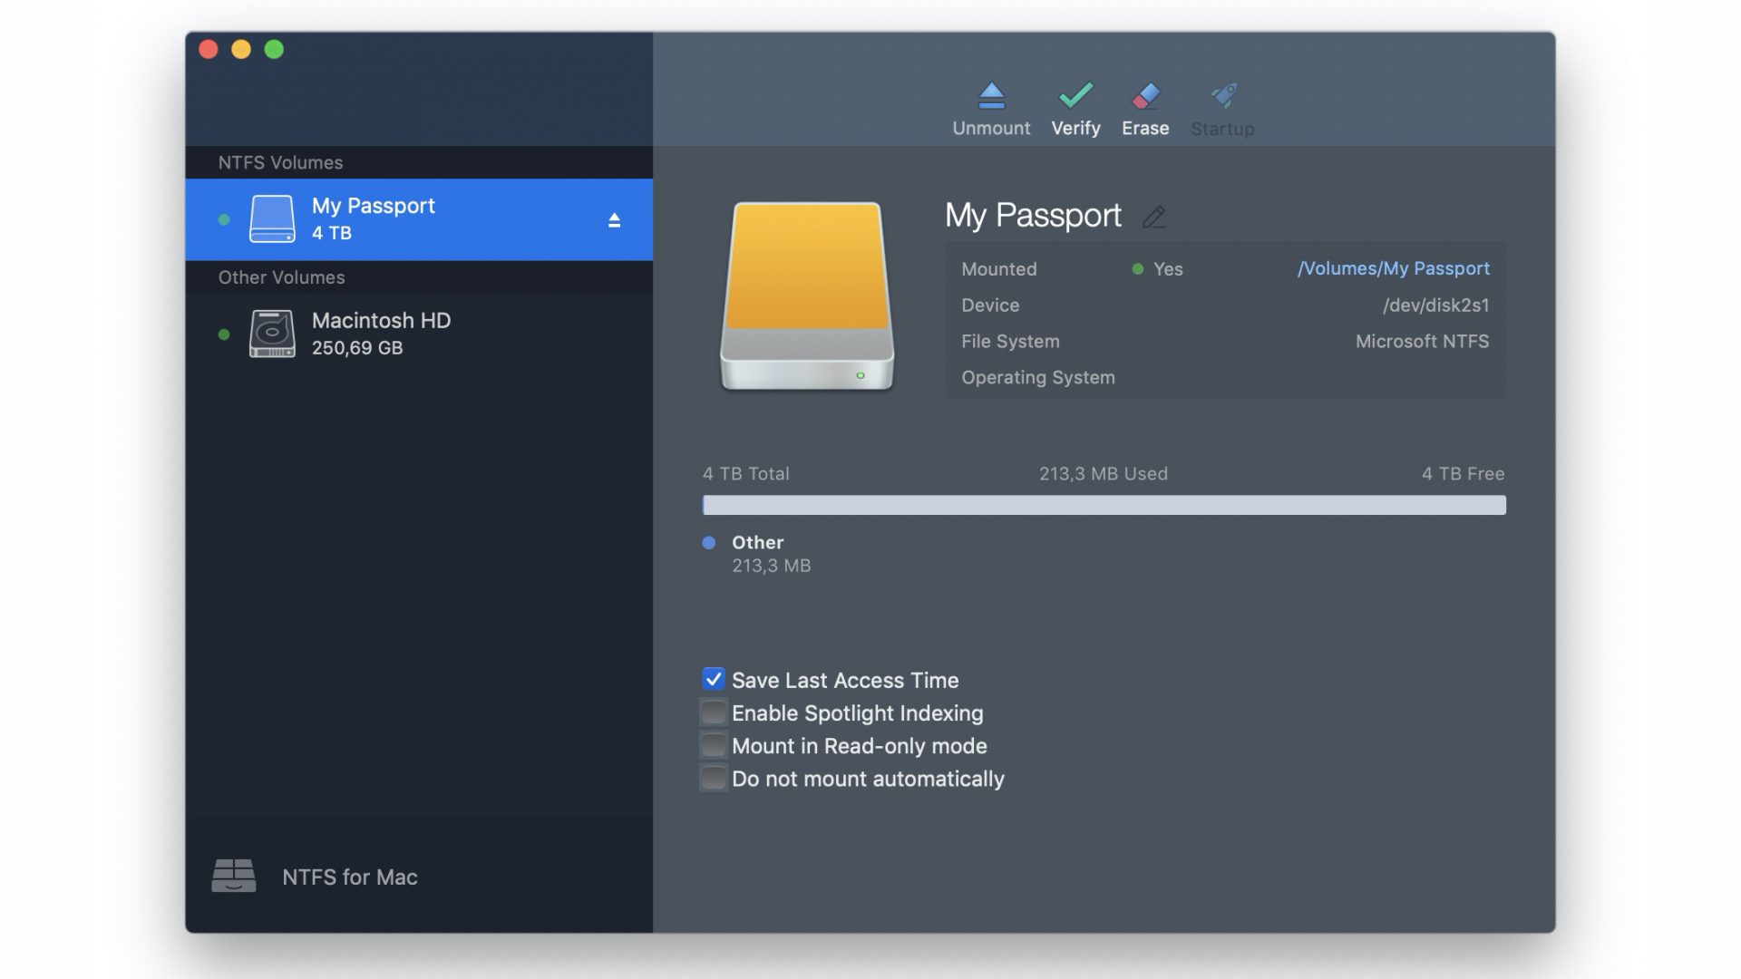Image resolution: width=1741 pixels, height=979 pixels.
Task: Click the '/dev/disk2s1' device value
Action: [x=1435, y=305]
